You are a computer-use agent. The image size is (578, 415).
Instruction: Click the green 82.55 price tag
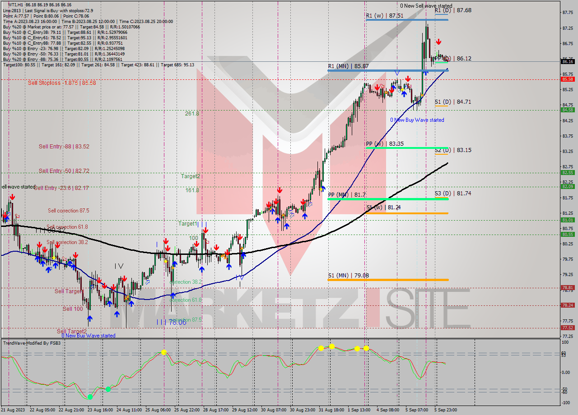[568, 173]
